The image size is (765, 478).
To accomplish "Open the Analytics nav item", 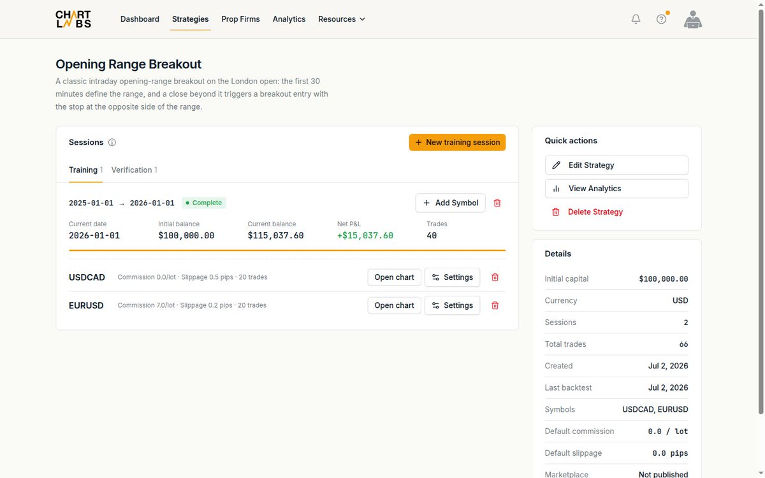I will (x=289, y=19).
